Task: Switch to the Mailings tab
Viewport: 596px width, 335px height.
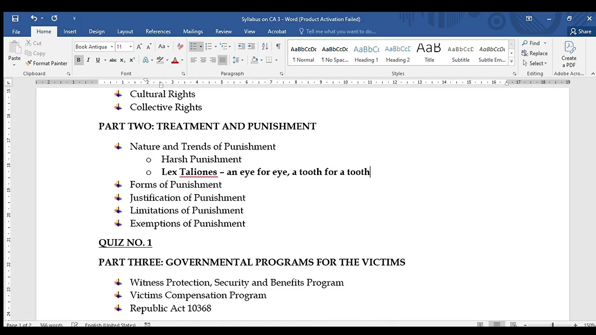Action: 193,32
